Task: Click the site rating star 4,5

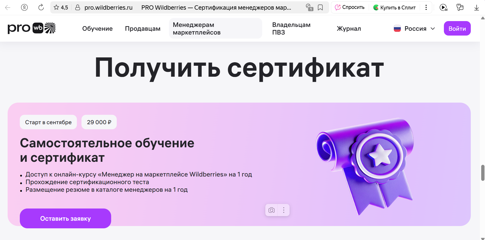Action: [61, 8]
